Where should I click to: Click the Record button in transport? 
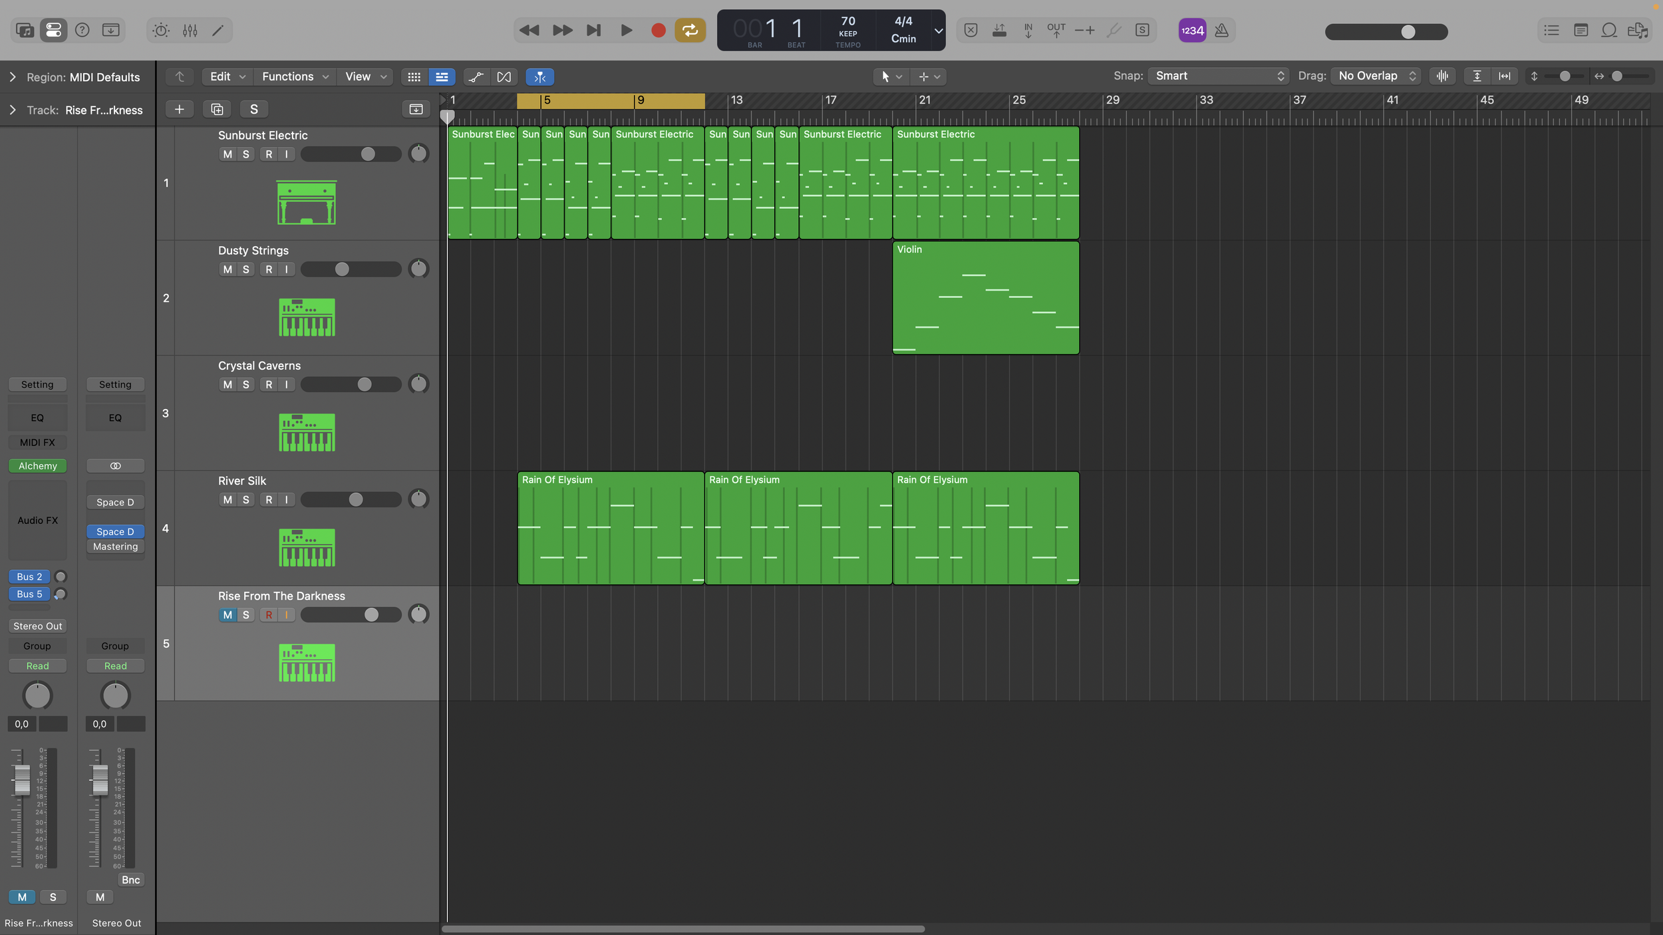658,31
